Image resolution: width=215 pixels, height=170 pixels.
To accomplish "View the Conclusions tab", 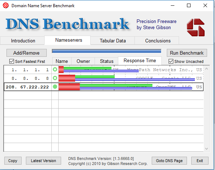I will click(x=157, y=41).
